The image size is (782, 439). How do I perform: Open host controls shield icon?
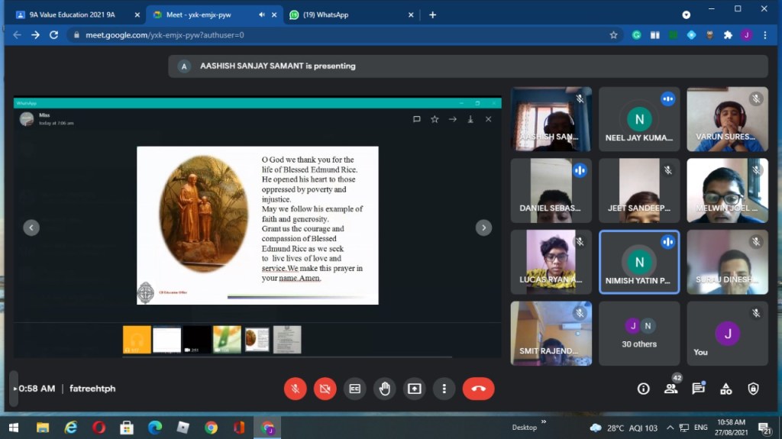[x=753, y=389]
